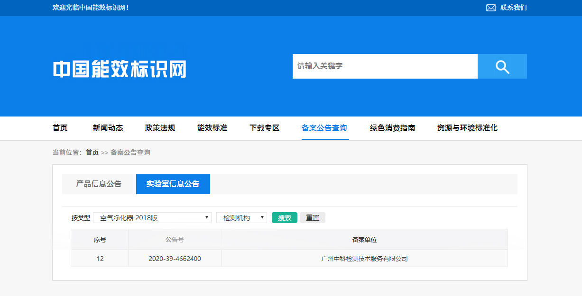
Task: Switch to the 产品信息公告 tab
Action: pyautogui.click(x=98, y=184)
